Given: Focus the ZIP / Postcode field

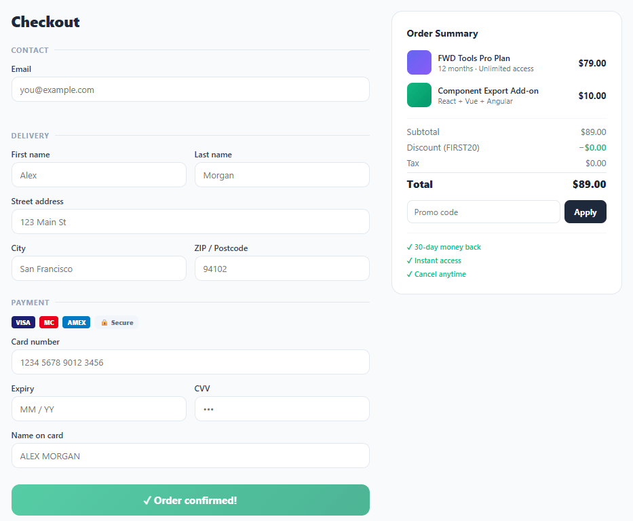Looking at the screenshot, I should 282,269.
